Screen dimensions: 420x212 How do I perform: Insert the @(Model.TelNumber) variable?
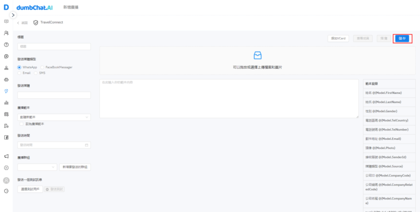389,129
